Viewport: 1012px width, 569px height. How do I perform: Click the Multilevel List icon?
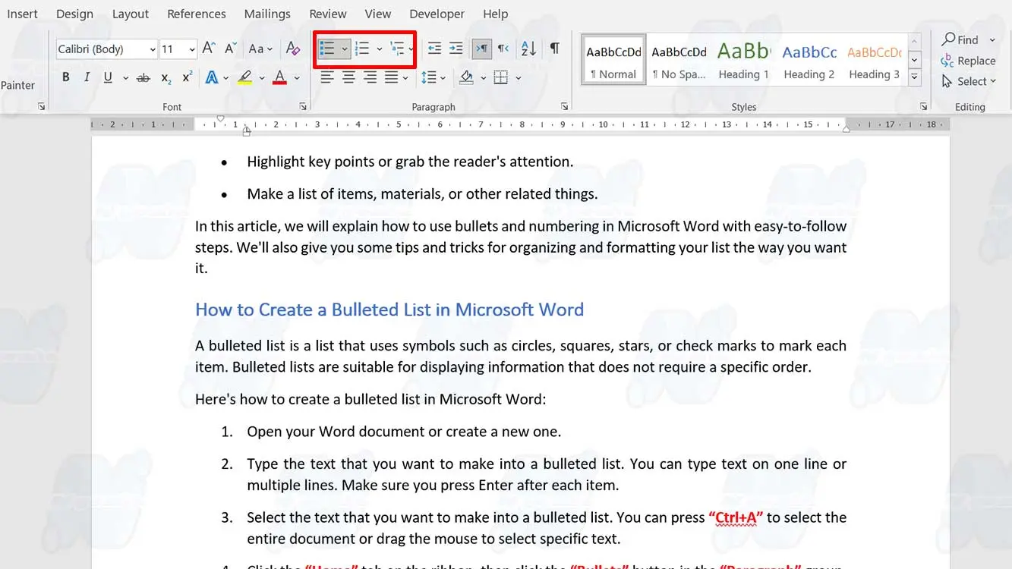[x=396, y=49]
